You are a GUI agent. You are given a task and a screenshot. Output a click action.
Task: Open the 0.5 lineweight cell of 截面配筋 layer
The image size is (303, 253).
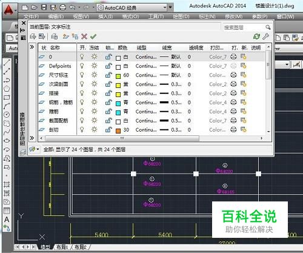tap(170, 121)
